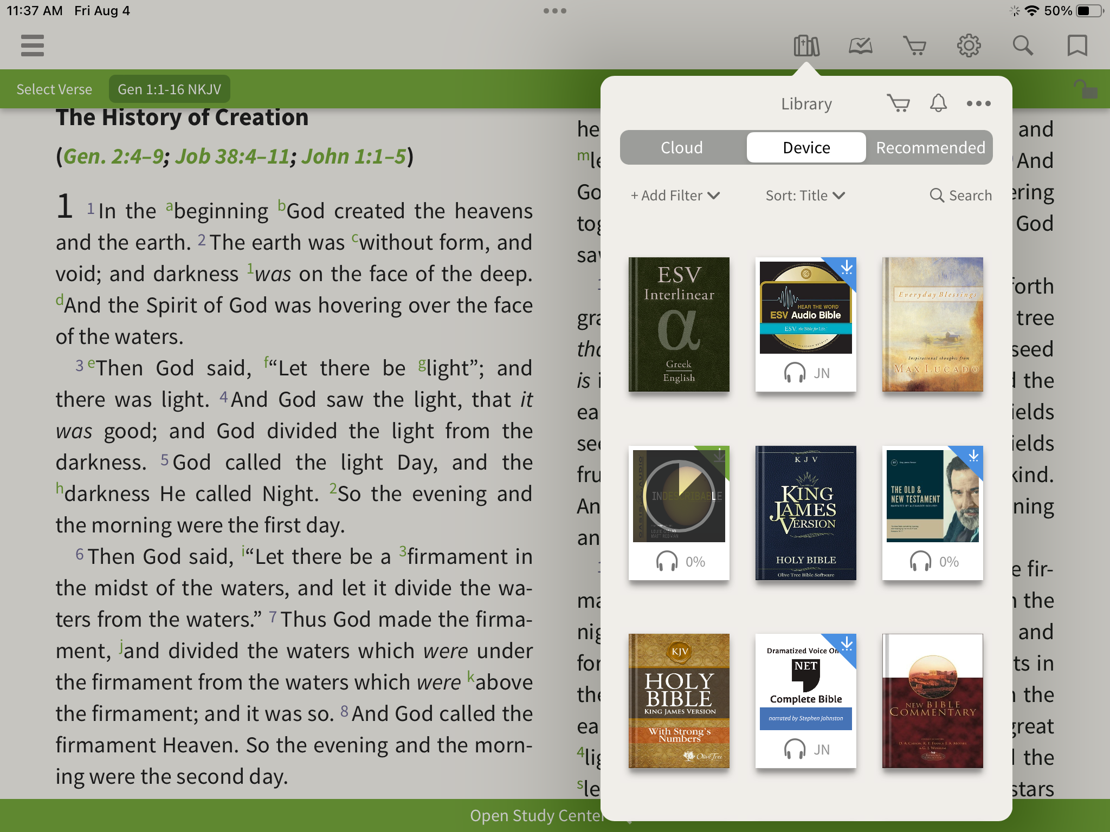Follow the Gen. 2:4–9 cross reference

point(113,157)
